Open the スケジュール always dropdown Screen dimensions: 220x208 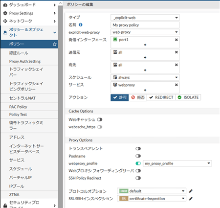point(145,77)
